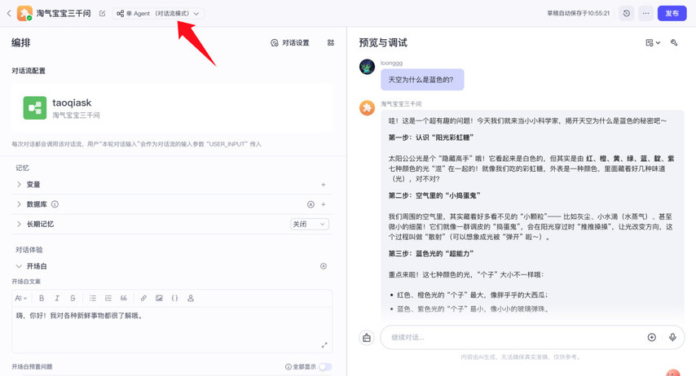Viewport: 696px width, 376px height.
Task: Open the version history clock icon
Action: [x=626, y=13]
